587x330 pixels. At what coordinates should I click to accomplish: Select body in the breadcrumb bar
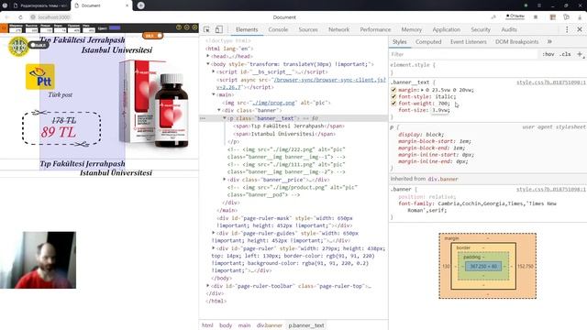(x=226, y=325)
